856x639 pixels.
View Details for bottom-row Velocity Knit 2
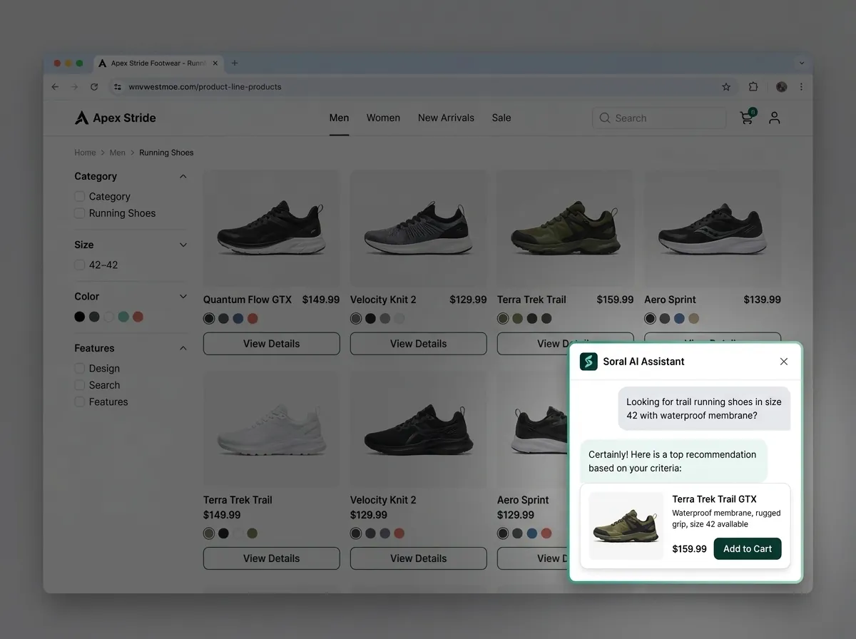pyautogui.click(x=419, y=558)
